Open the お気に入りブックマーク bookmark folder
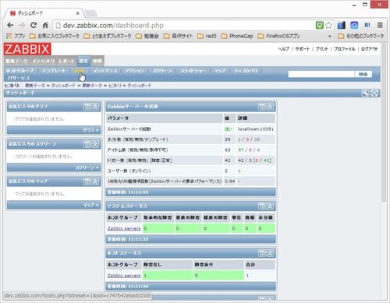Image resolution: width=390 pixels, height=303 pixels. 54,36
